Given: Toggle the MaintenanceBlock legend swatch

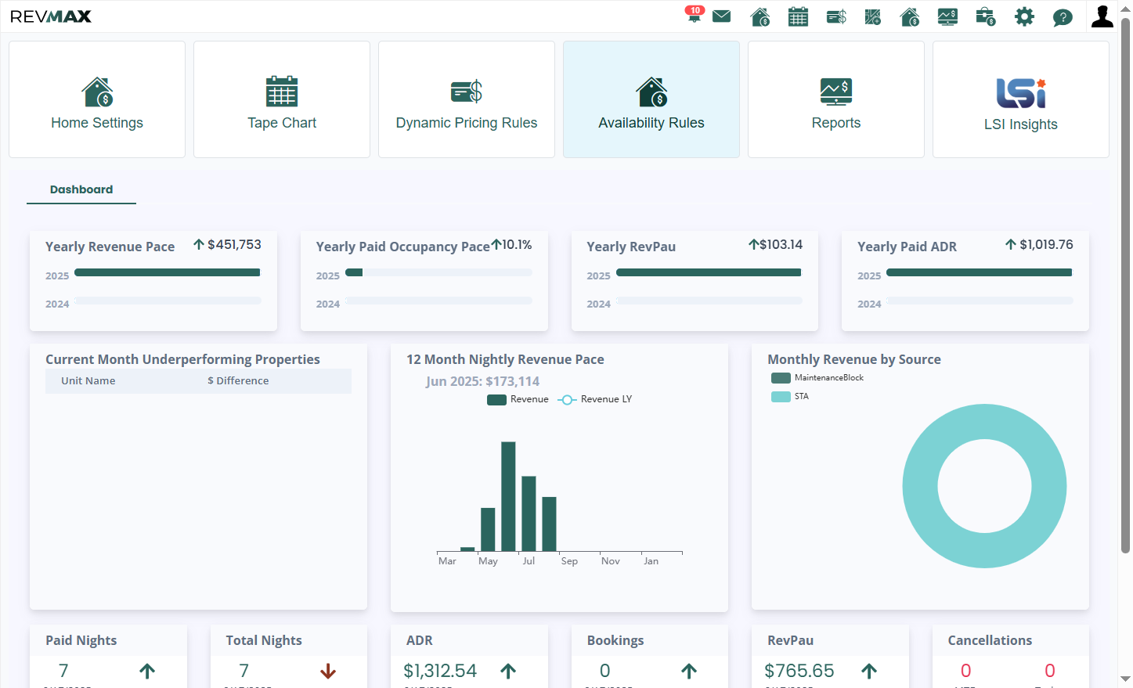Looking at the screenshot, I should tap(781, 378).
